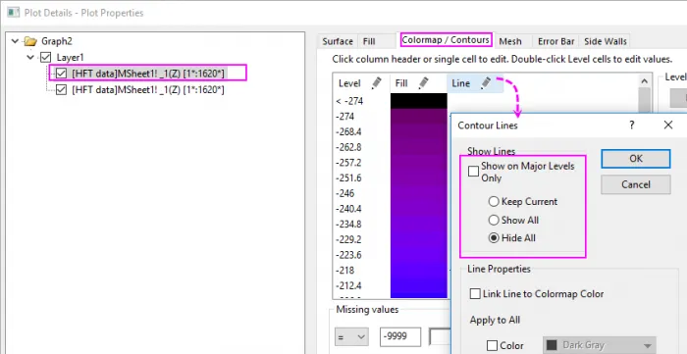
Task: Select the second HFT data plot row
Action: pyautogui.click(x=148, y=89)
